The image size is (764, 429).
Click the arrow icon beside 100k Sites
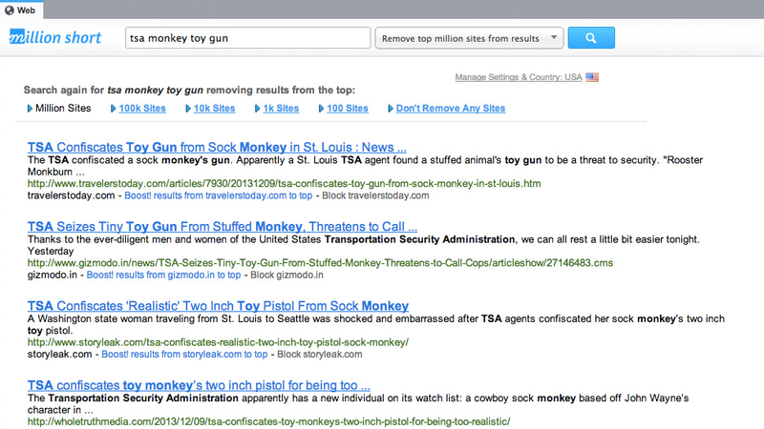113,109
